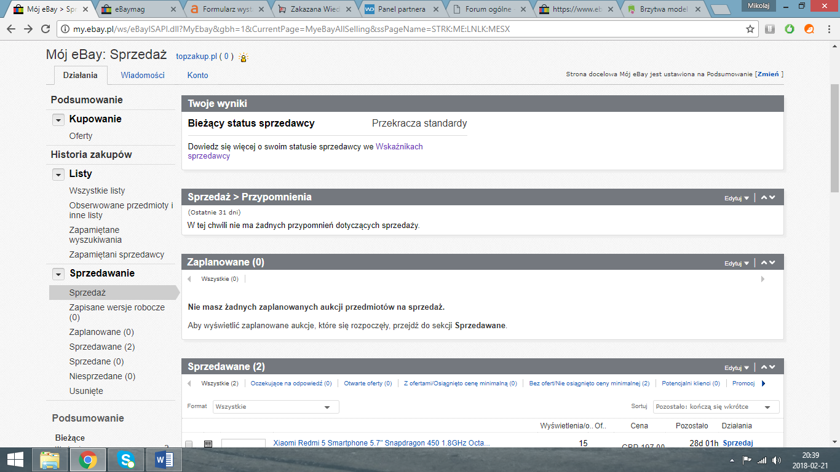
Task: Click the green circular extension icon
Action: pos(790,29)
